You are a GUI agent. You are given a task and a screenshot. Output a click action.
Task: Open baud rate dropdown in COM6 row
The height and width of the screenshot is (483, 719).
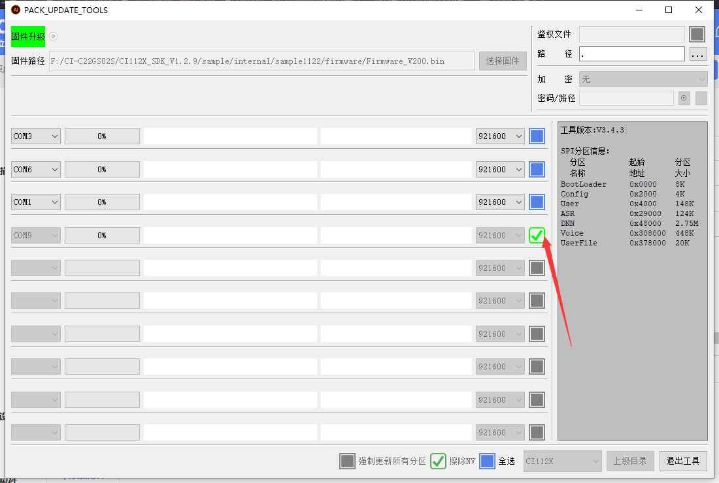500,170
